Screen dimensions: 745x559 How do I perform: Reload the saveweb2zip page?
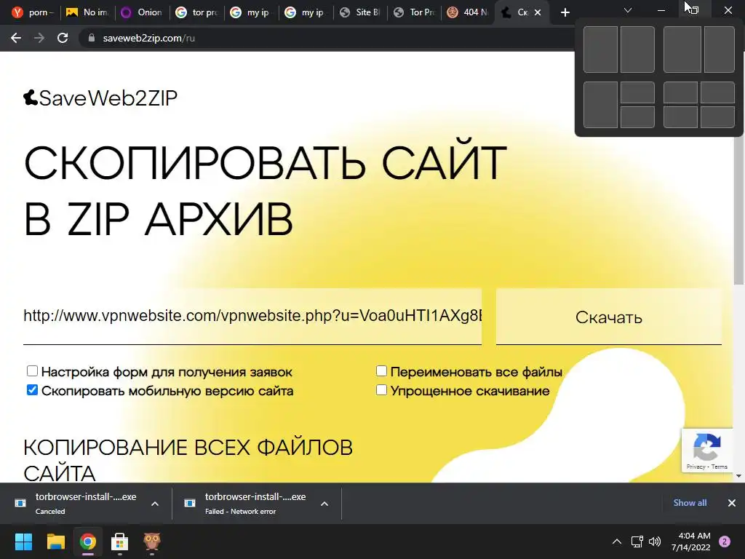tap(63, 38)
